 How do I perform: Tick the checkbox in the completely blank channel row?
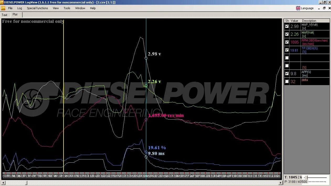[x=287, y=58]
